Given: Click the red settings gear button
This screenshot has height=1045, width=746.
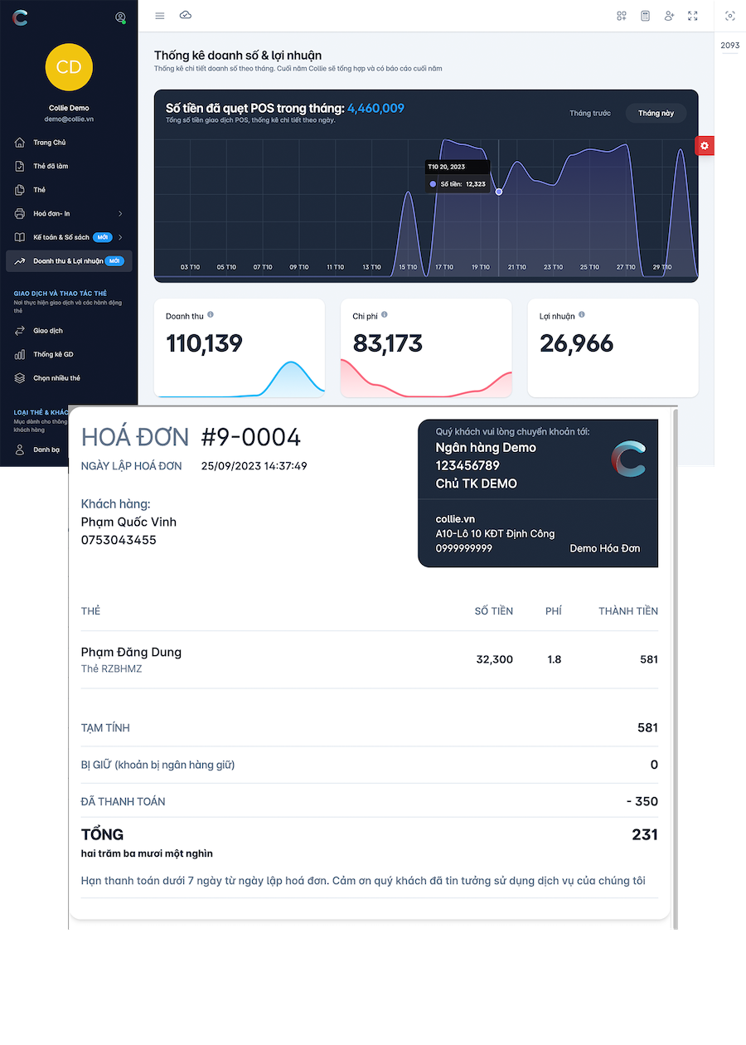Looking at the screenshot, I should [x=704, y=146].
